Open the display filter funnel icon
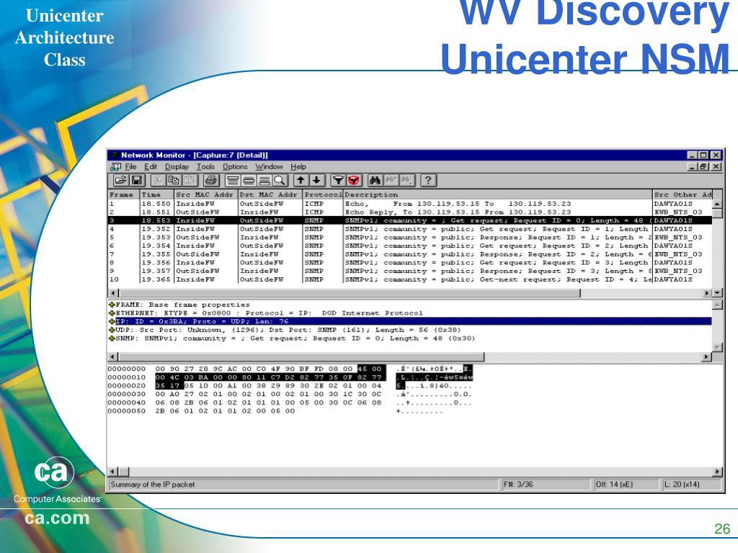Screen dimensions: 738x553 coord(338,181)
